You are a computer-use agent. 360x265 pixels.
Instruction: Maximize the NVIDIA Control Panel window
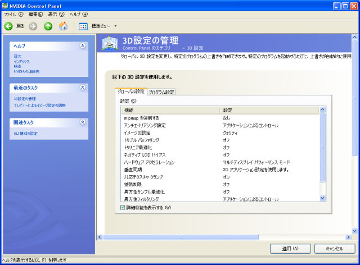coord(345,6)
